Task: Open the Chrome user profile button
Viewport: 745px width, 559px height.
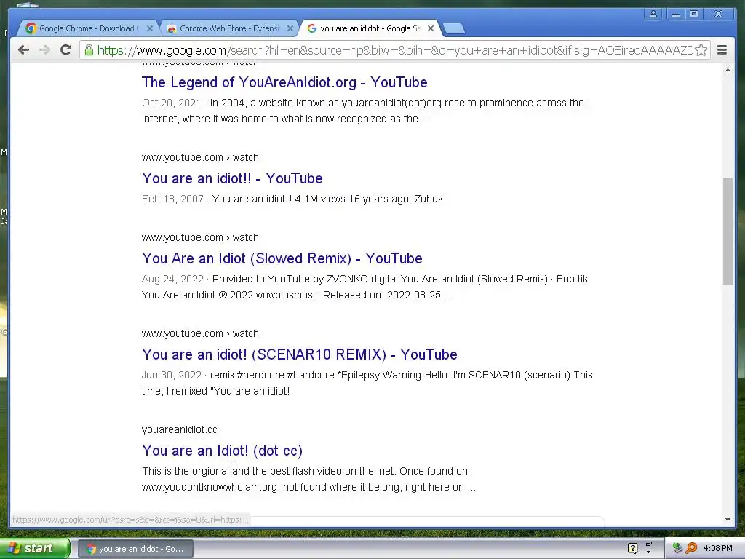Action: coord(653,15)
